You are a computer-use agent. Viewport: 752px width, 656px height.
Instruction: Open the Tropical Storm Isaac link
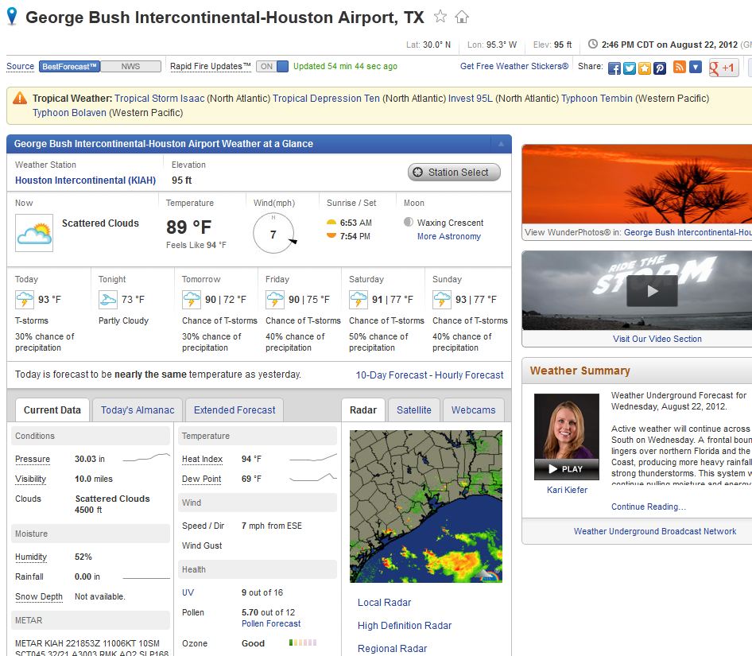(x=159, y=99)
